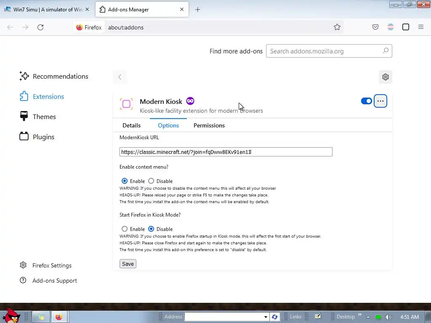Click the Links toolbar label

click(x=295, y=317)
